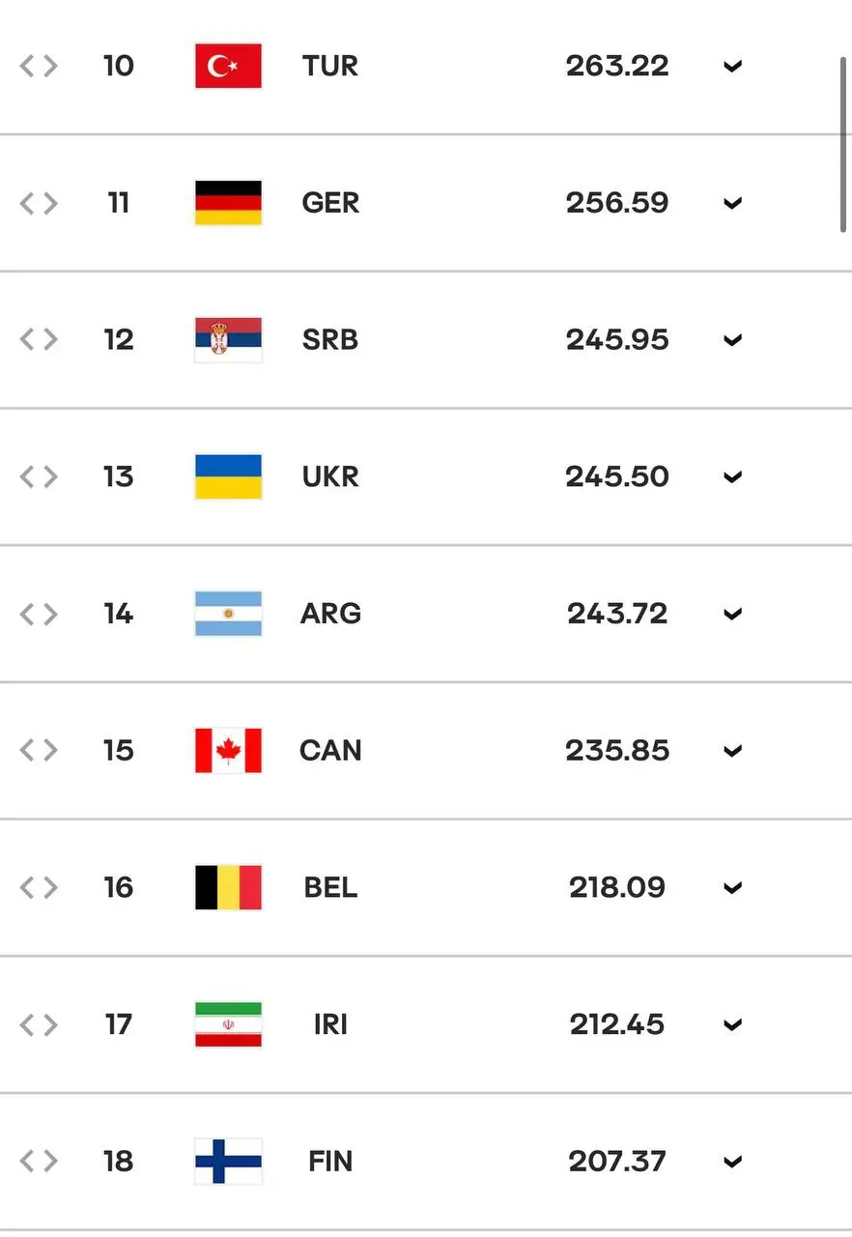Expand the TUR row chevron
The width and height of the screenshot is (852, 1237).
point(733,67)
